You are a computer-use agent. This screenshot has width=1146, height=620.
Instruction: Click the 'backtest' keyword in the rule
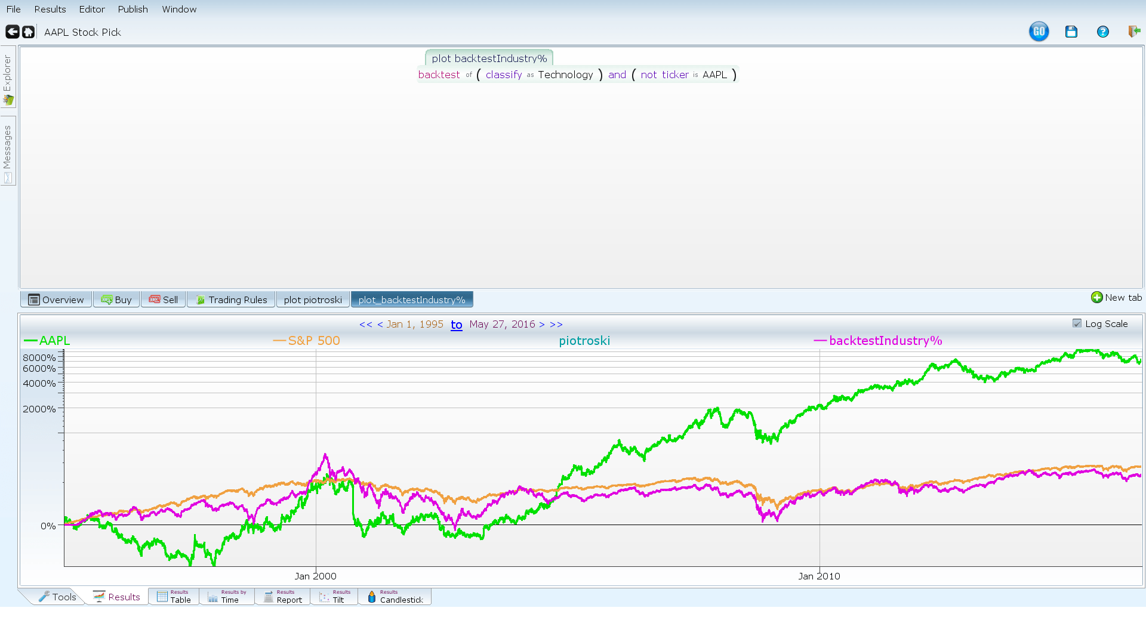coord(439,75)
